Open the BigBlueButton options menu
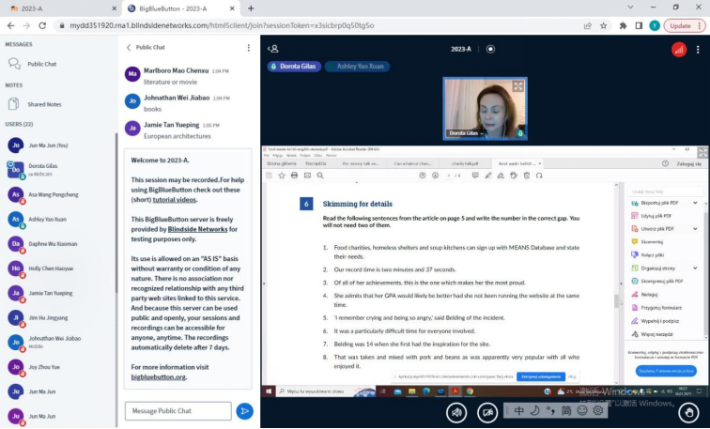Screen dimensions: 710x429 [x=700, y=49]
